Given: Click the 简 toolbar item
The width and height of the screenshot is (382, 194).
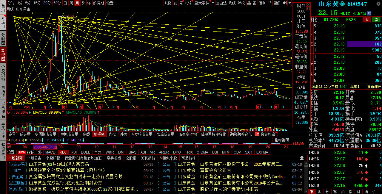Looking at the screenshot, I should click(x=181, y=3).
